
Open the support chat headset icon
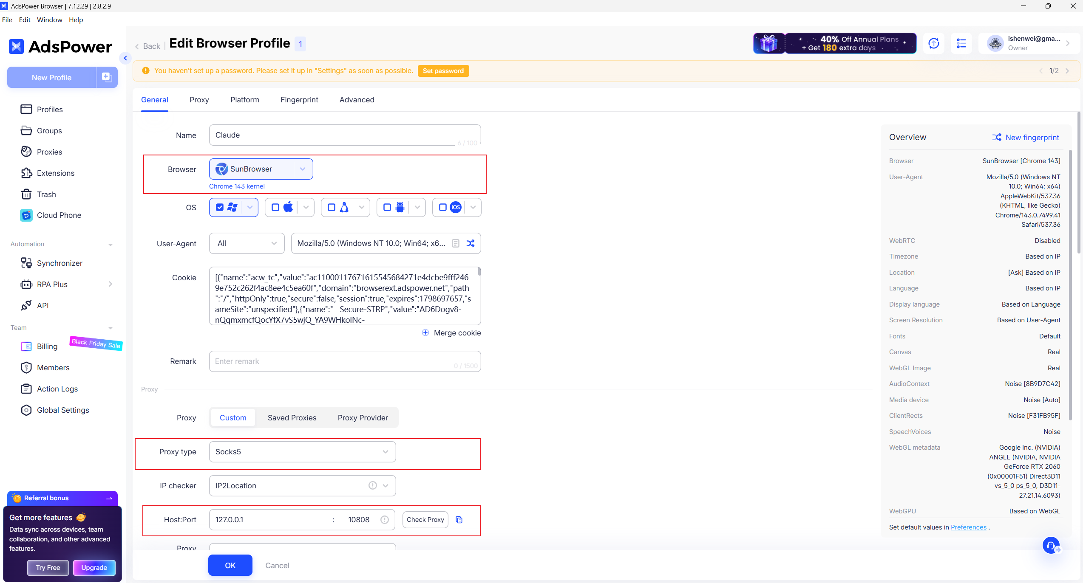point(1051,545)
